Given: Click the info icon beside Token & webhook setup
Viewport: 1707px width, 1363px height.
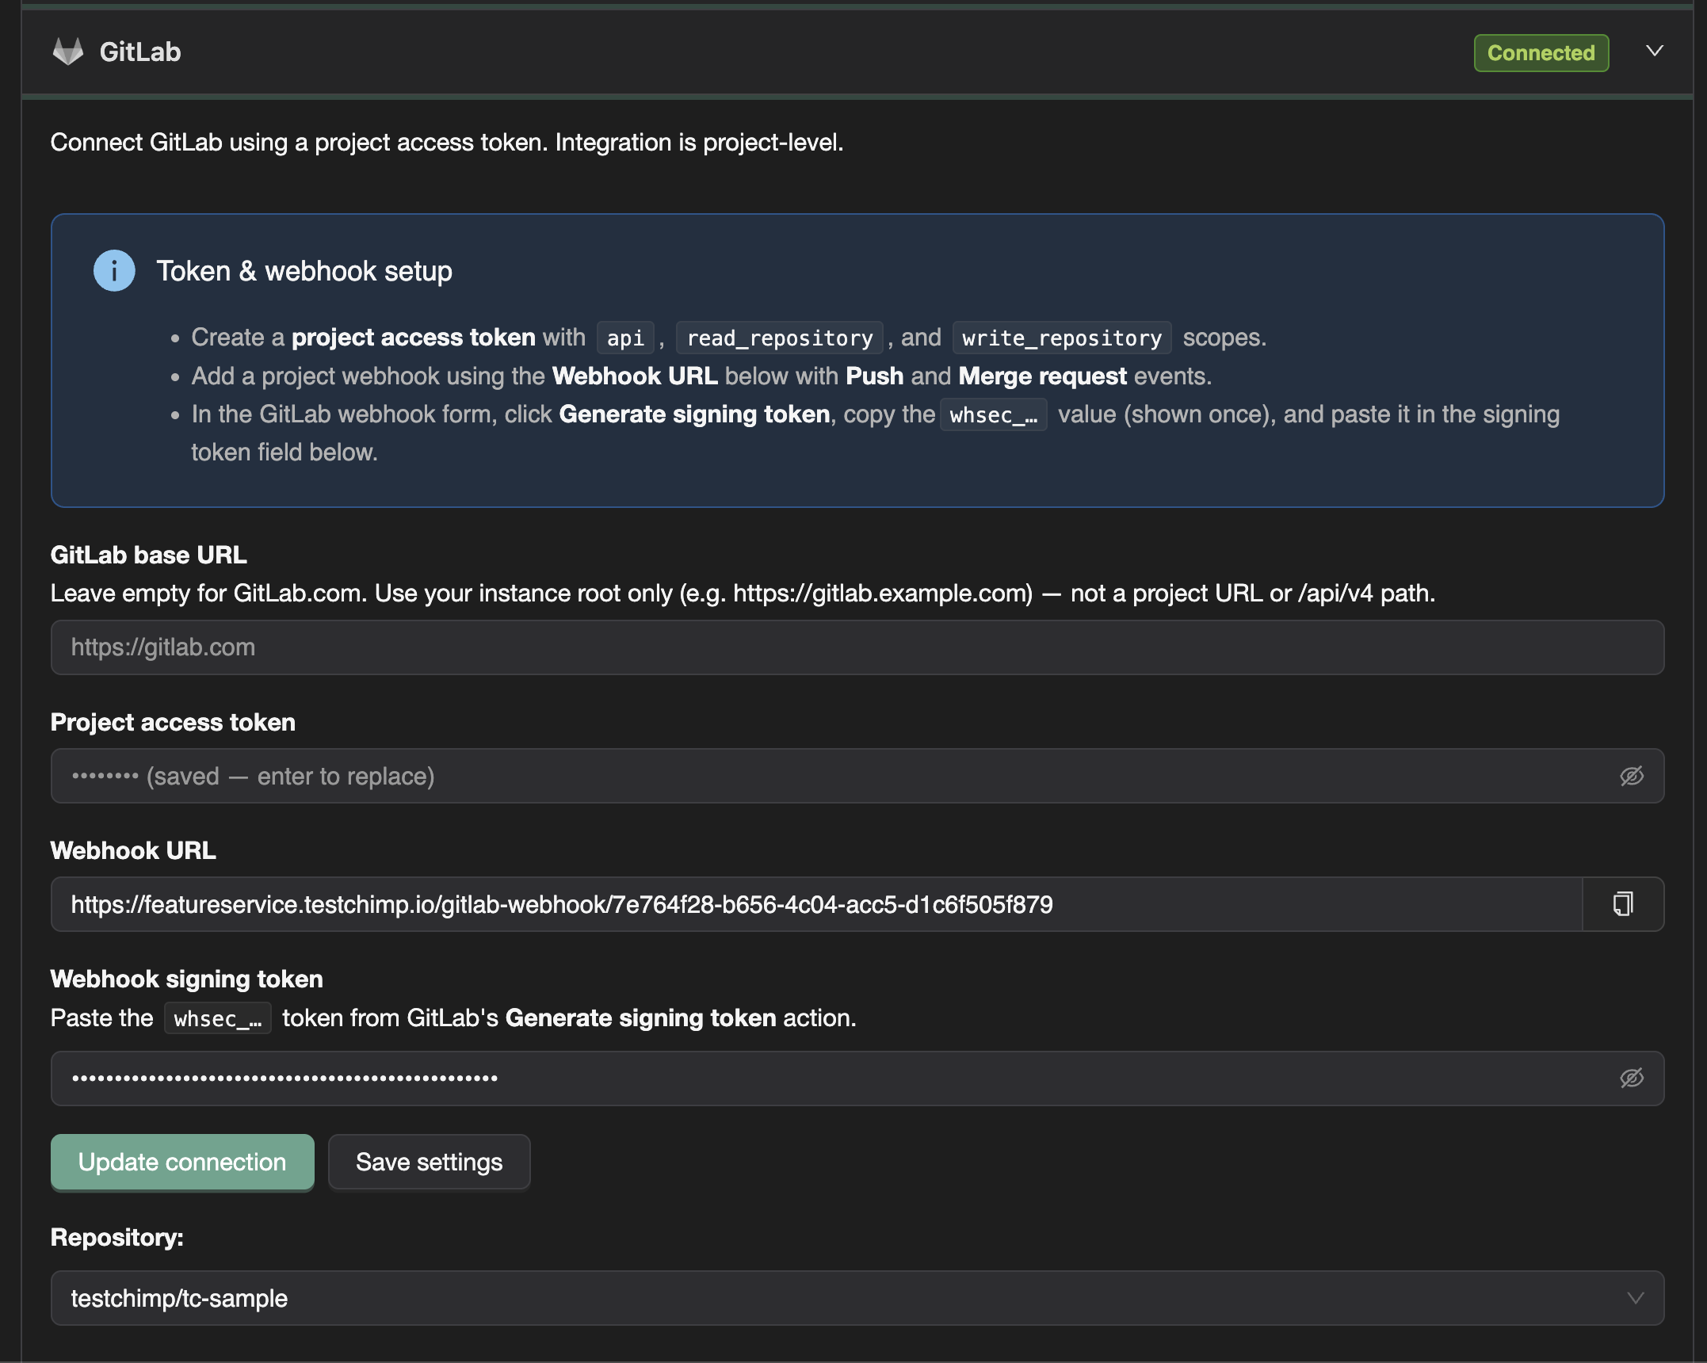Looking at the screenshot, I should pos(114,271).
